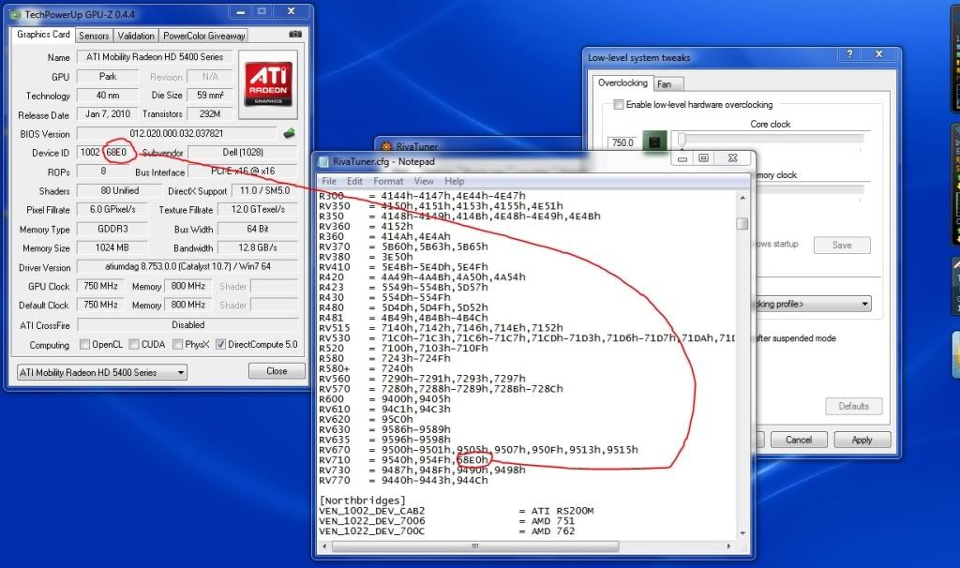960x568 pixels.
Task: Enable low-level hardware overclocking checkbox
Action: 619,105
